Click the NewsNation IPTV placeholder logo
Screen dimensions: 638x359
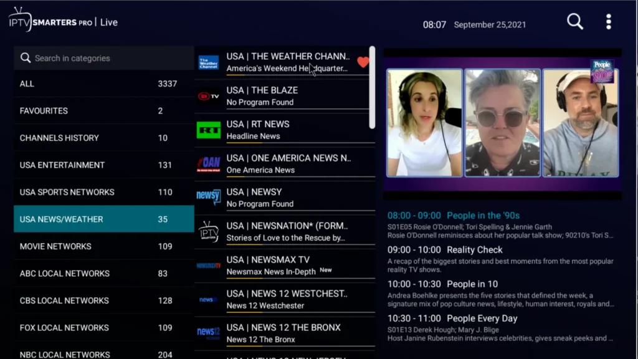(x=209, y=231)
